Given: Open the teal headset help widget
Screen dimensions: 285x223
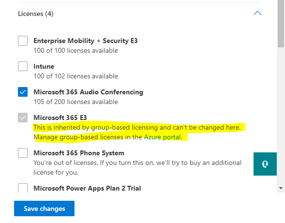Looking at the screenshot, I should [x=265, y=164].
